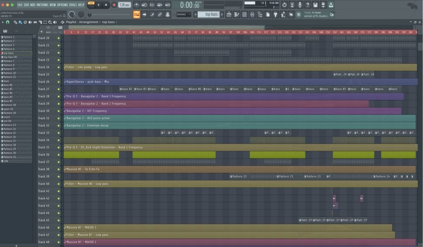Expand the top bass breadcrumb in playlist title
423x247 pixels.
point(108,22)
